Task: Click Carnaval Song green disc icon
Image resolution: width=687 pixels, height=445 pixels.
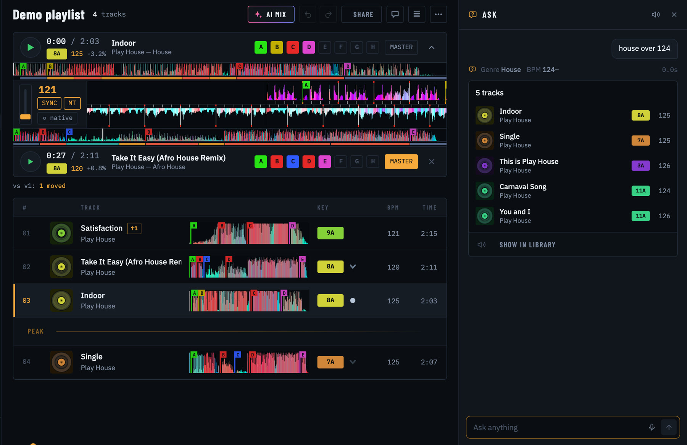Action: (x=485, y=191)
